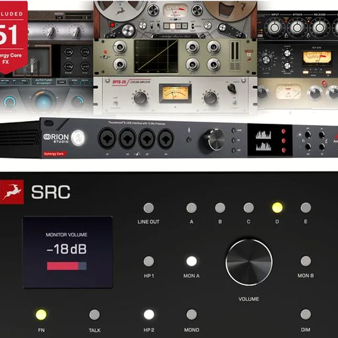Viewport: 338px width, 338px height.
Task: Toggle the MON B button
Action: point(306,261)
